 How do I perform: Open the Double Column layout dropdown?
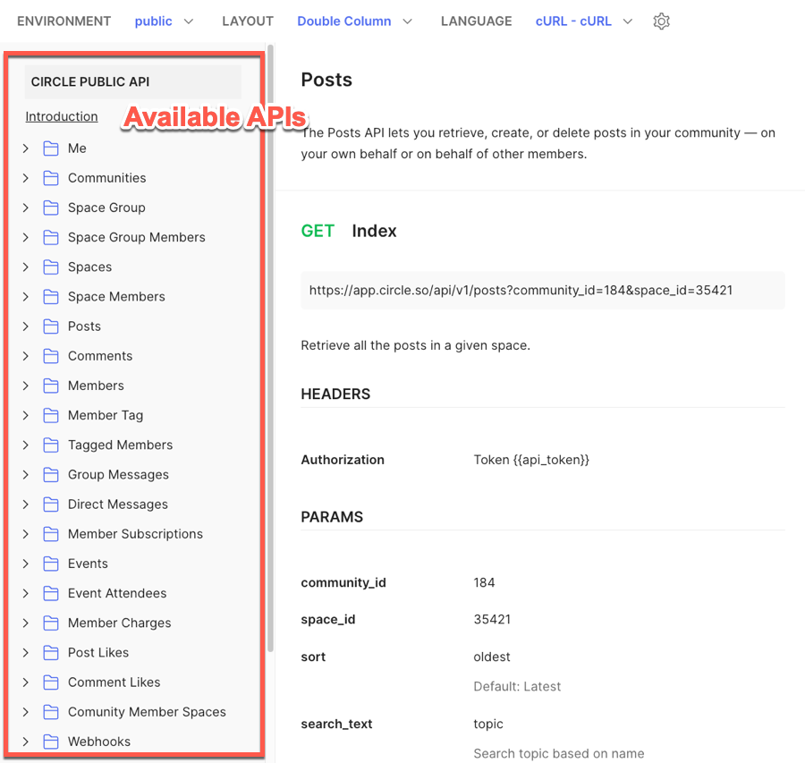point(354,21)
